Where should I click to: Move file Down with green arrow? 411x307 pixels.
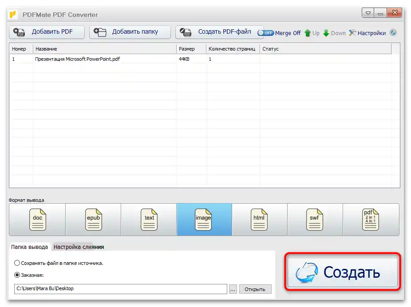[334, 33]
